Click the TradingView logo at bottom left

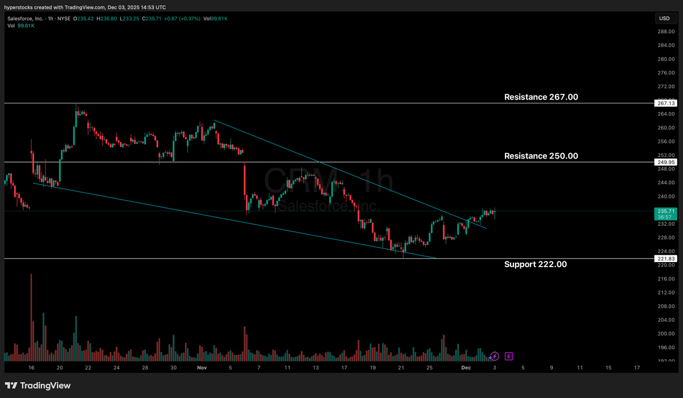[38, 385]
